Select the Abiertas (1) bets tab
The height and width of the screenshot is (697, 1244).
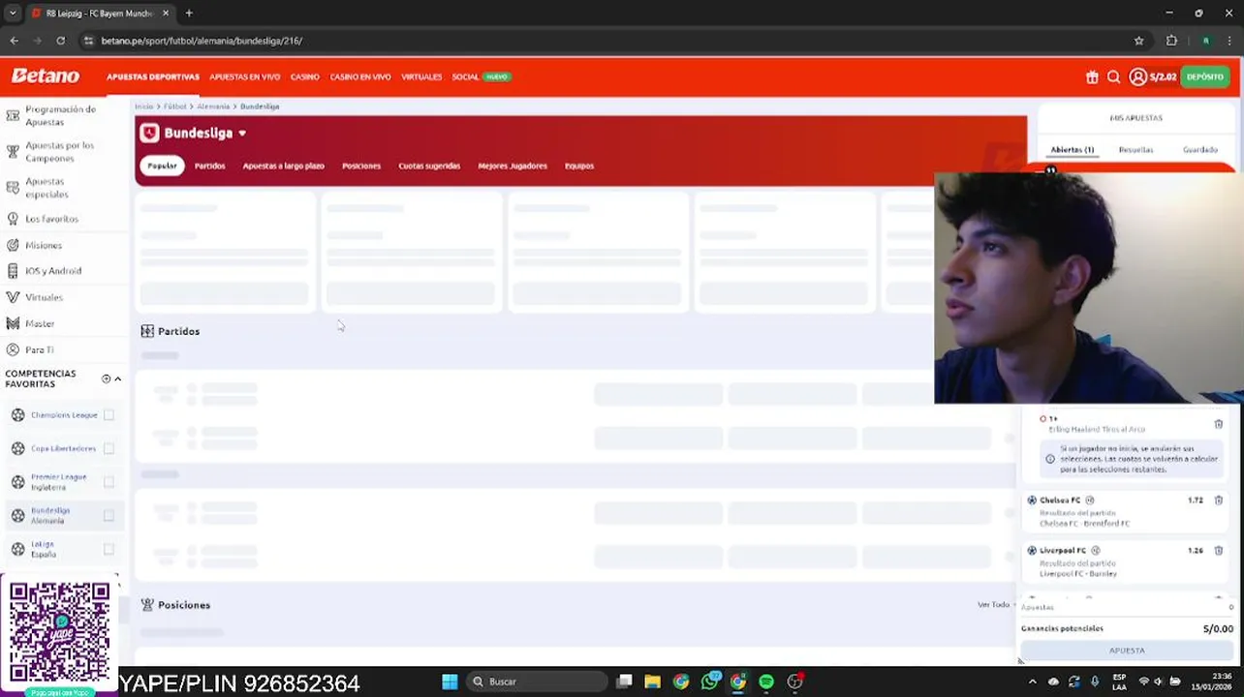[1073, 150]
